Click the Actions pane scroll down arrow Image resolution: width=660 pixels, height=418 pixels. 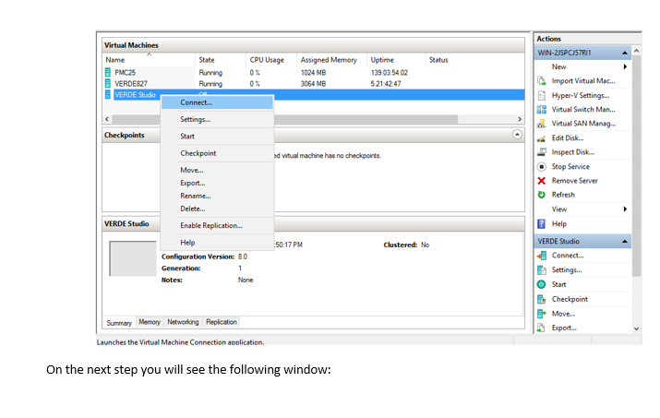click(636, 328)
